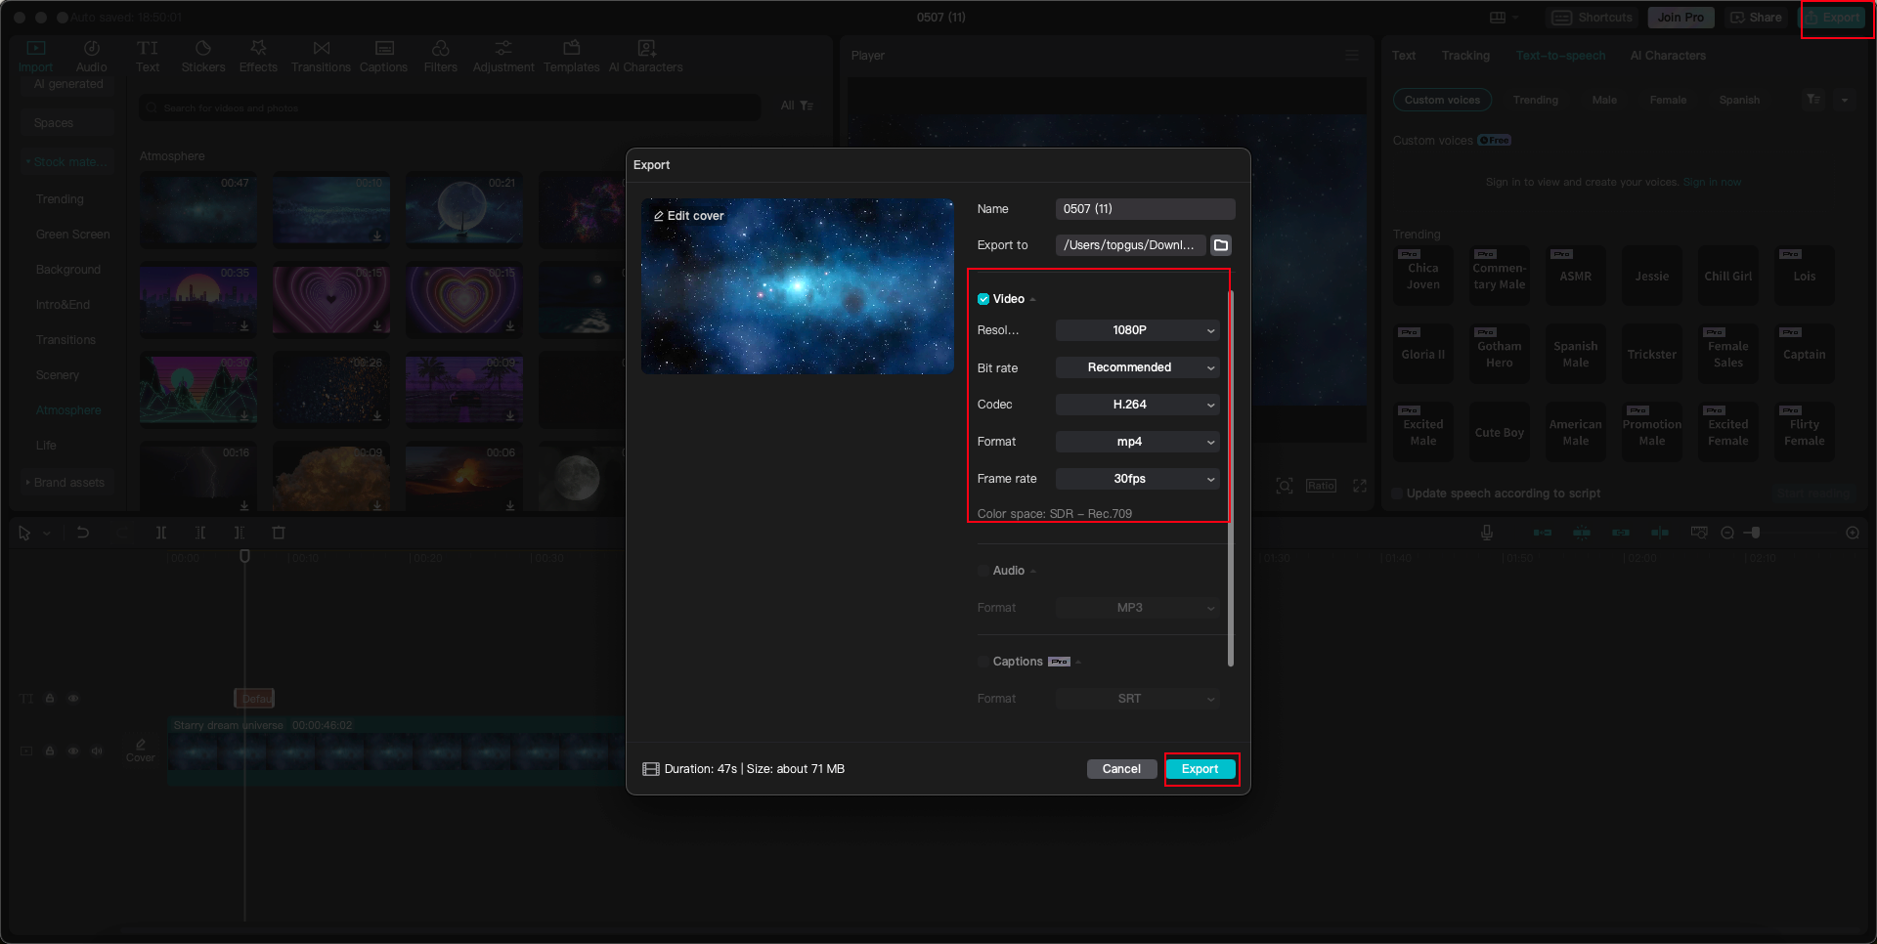Open the arrow dropdown beside the Select tool
The image size is (1877, 944).
[x=46, y=534]
